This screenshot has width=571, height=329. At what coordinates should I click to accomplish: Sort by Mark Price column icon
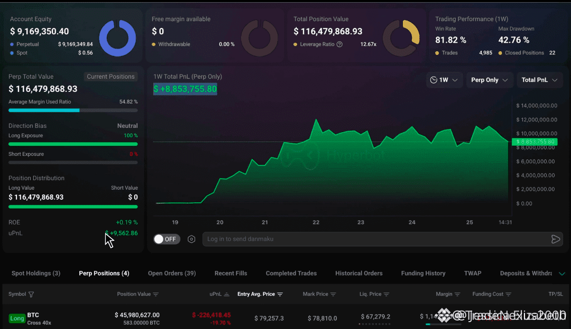pyautogui.click(x=333, y=294)
